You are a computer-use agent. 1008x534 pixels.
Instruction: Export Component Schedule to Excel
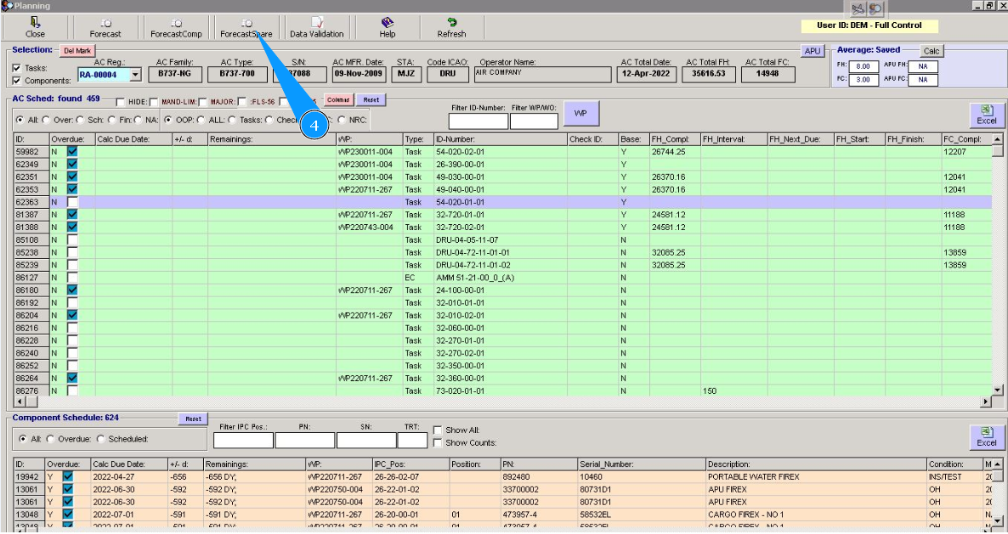[986, 436]
